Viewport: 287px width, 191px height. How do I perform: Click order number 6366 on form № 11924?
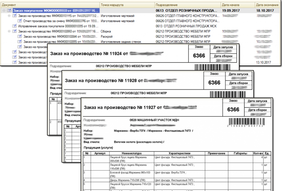tap(199, 56)
